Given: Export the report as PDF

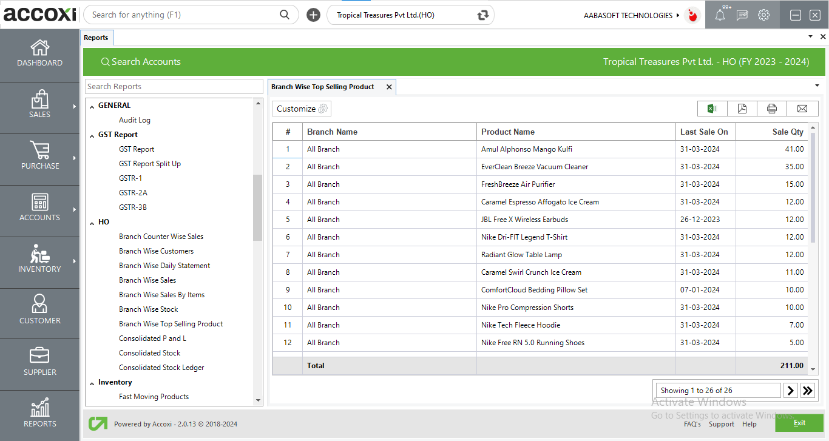Looking at the screenshot, I should (742, 108).
